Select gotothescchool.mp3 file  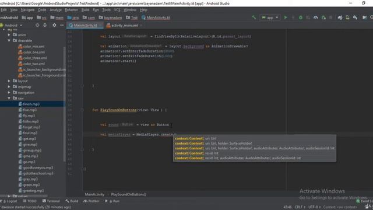pyautogui.click(x=36, y=173)
